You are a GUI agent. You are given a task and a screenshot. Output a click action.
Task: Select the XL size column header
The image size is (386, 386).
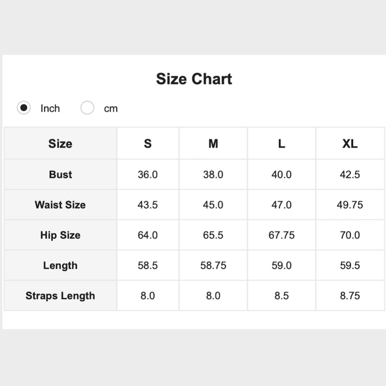[350, 144]
